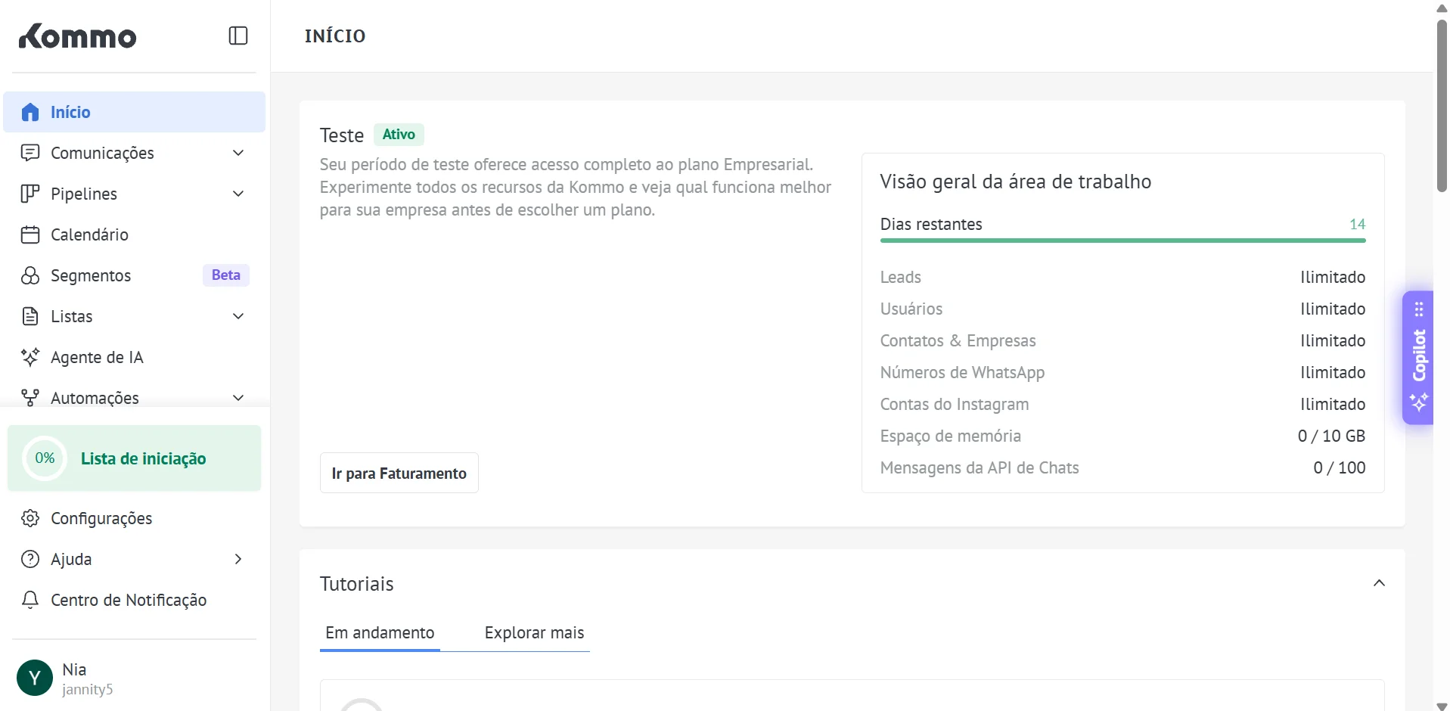Expand the Pipelines submenu chevron

(x=238, y=194)
